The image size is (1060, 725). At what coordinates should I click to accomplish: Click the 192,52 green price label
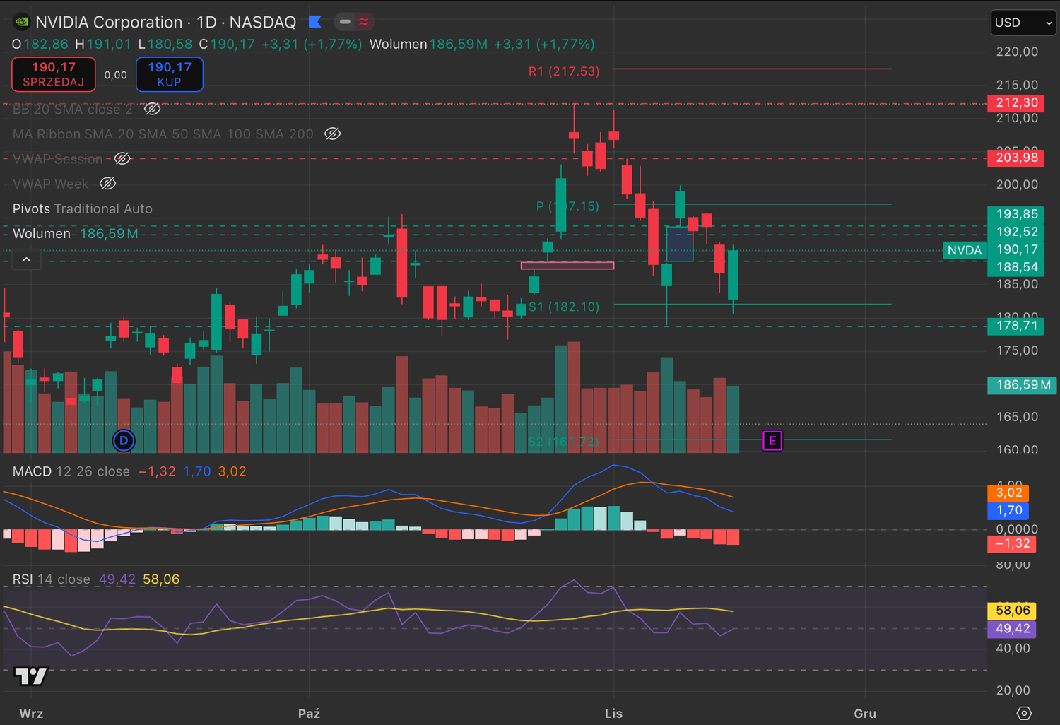(x=1015, y=232)
